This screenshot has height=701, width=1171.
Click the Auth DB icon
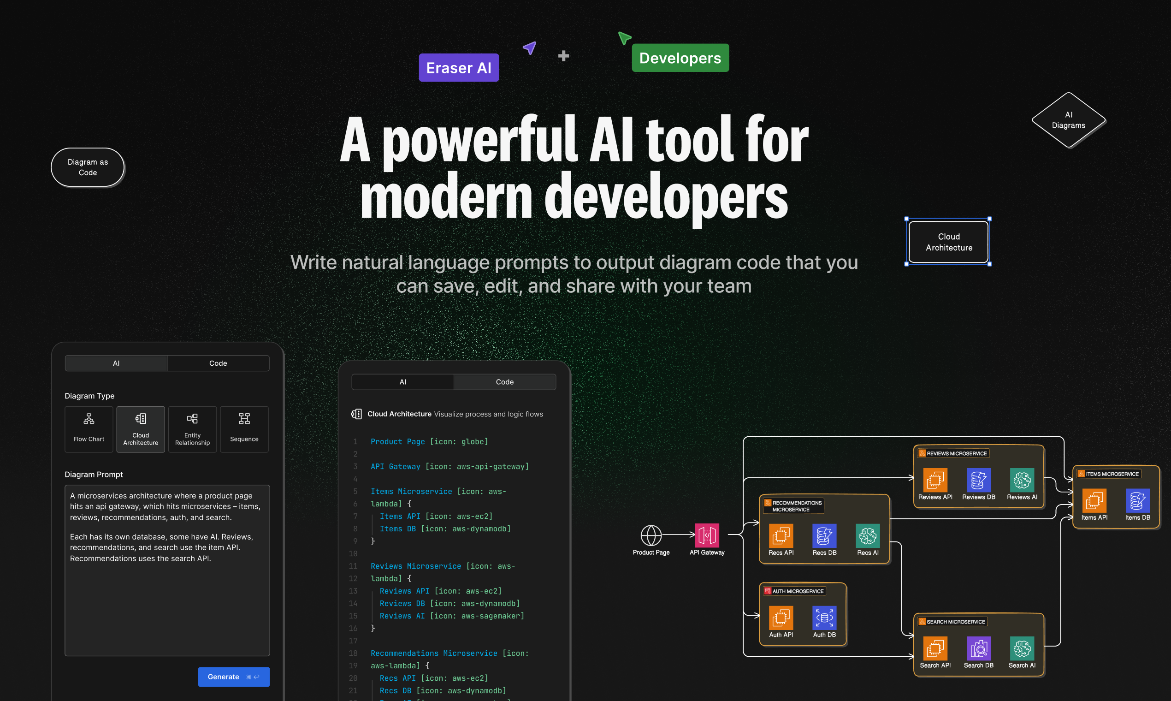[824, 618]
